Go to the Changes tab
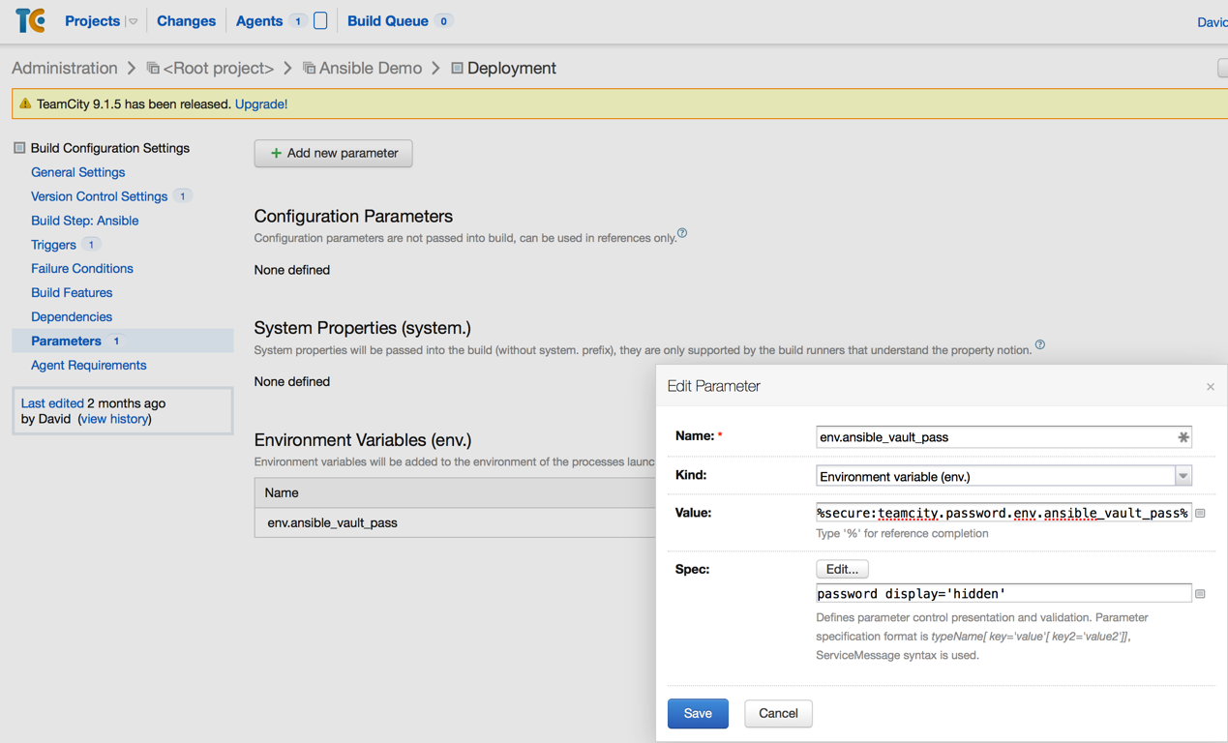The height and width of the screenshot is (743, 1228). (x=186, y=20)
